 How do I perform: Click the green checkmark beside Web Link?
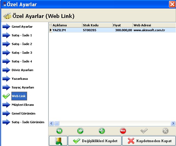[6, 96]
